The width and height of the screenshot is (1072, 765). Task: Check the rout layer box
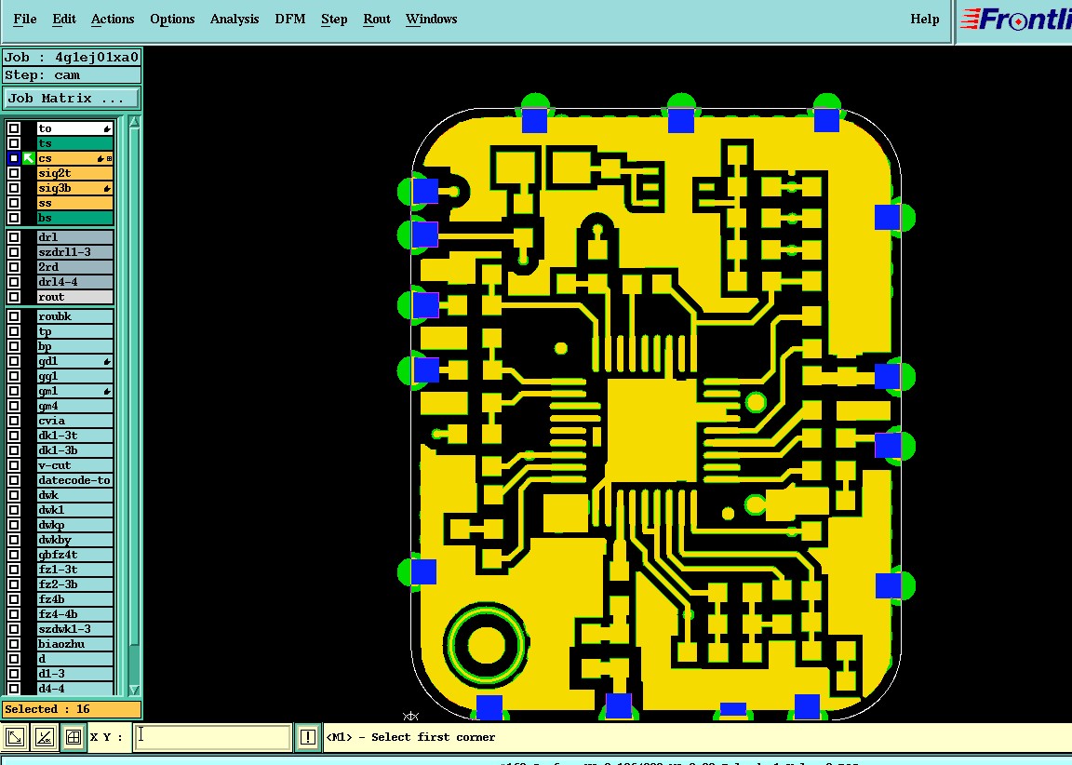pos(14,297)
